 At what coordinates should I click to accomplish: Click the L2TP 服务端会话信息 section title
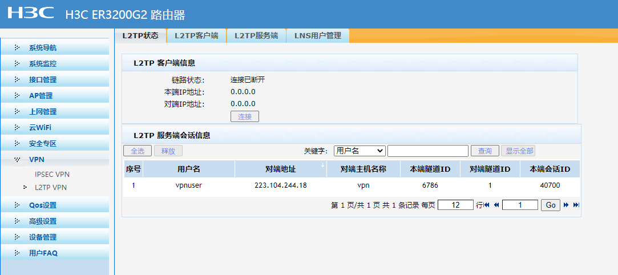coord(172,136)
